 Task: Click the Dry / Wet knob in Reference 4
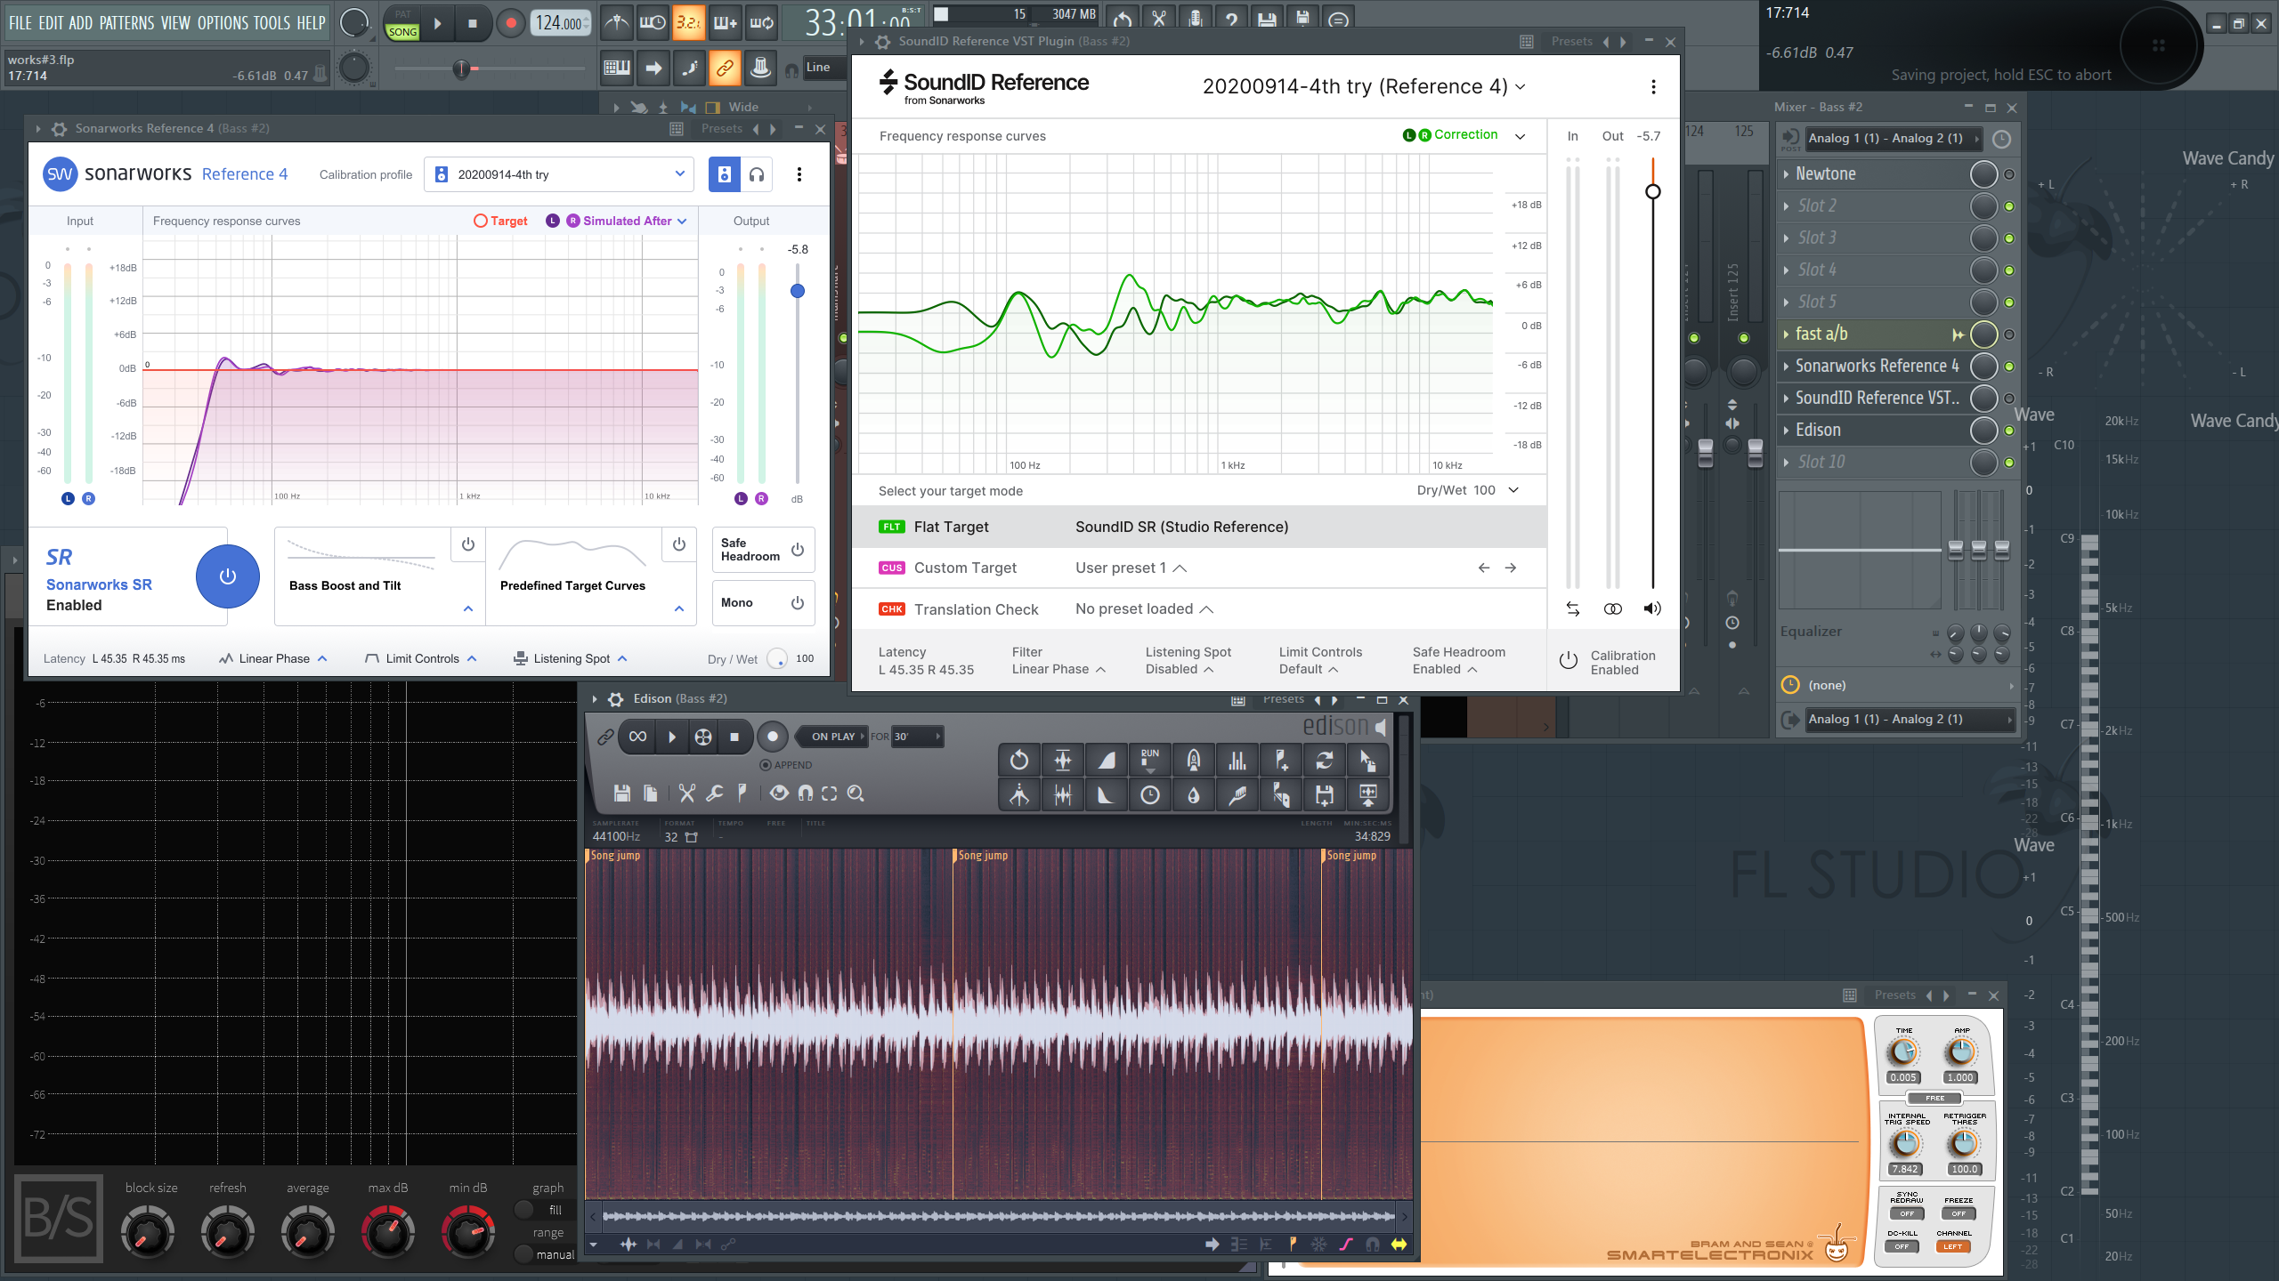777,658
